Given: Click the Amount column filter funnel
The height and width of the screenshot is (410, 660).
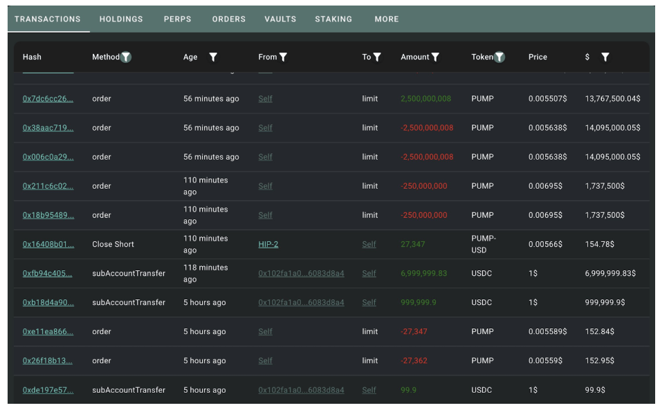Looking at the screenshot, I should (x=435, y=57).
